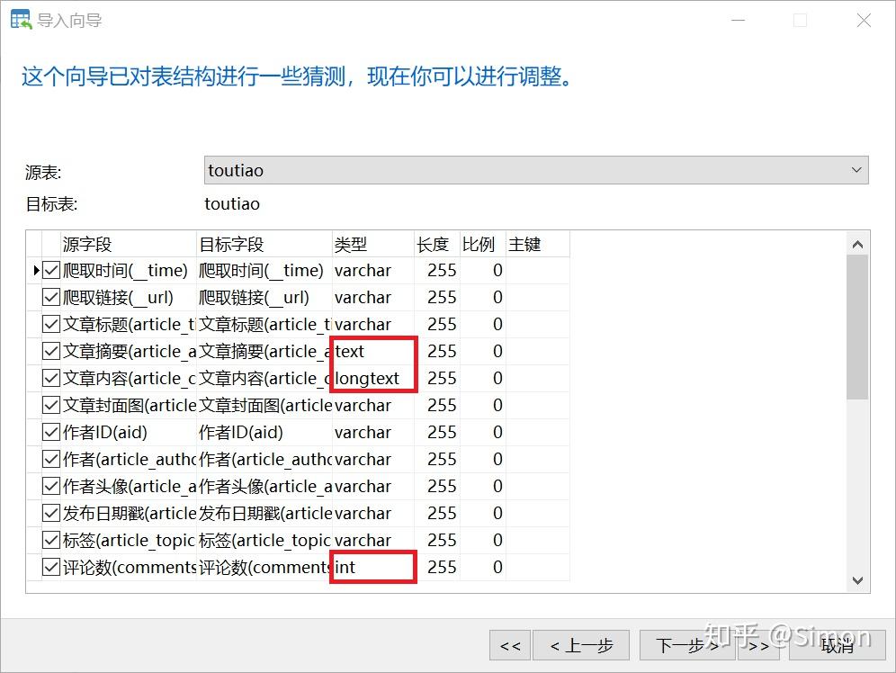The height and width of the screenshot is (673, 896).
Task: Click the 目标表 toutiao value
Action: [x=232, y=204]
